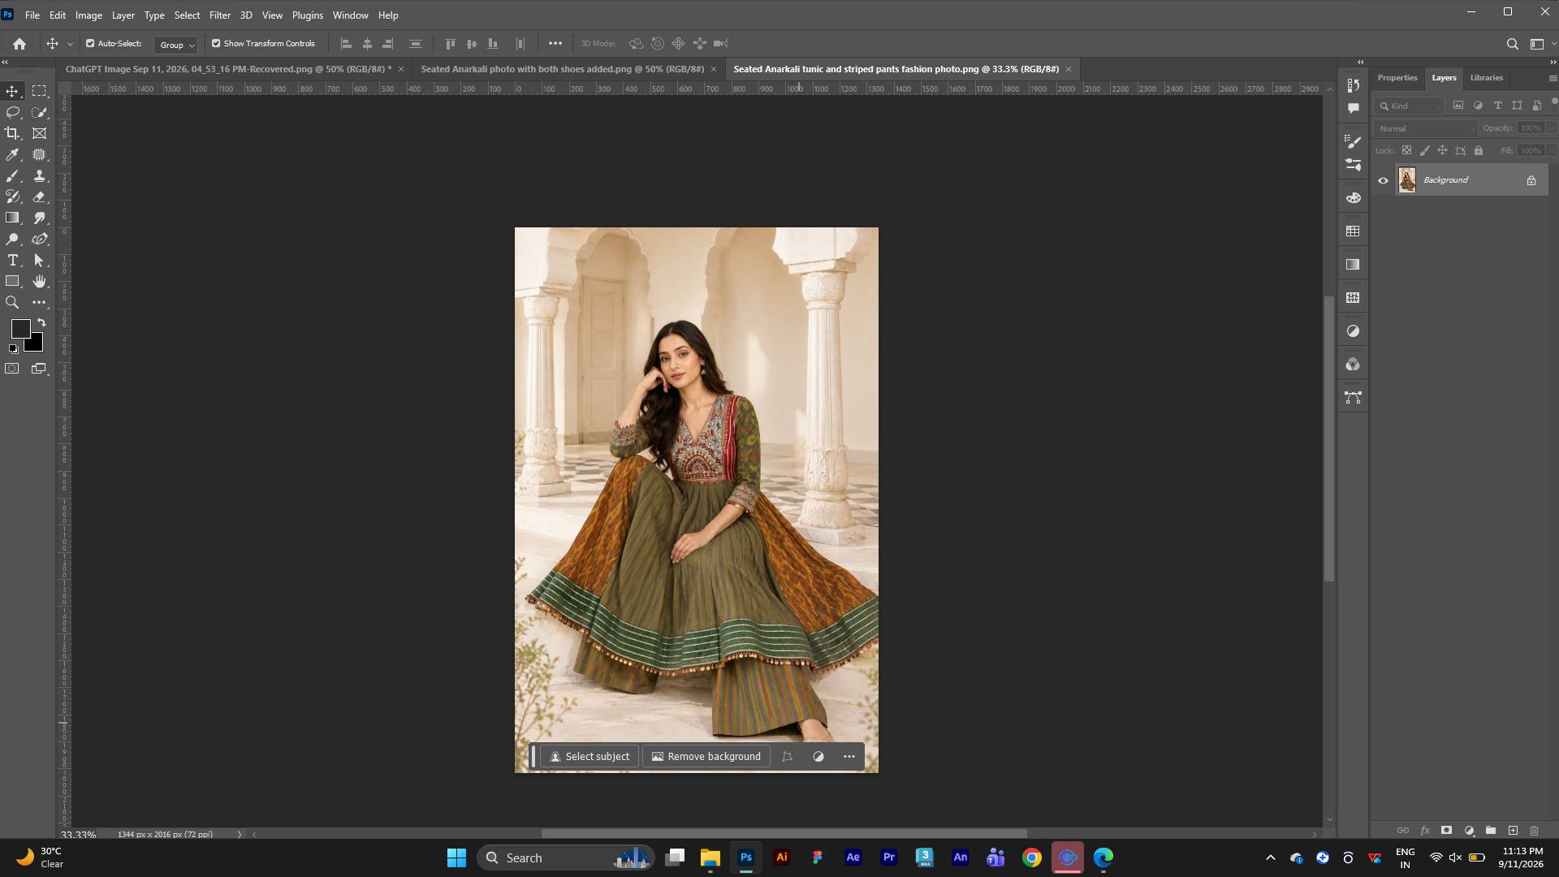Select the Lasso tool
This screenshot has height=877, width=1559.
[12, 112]
